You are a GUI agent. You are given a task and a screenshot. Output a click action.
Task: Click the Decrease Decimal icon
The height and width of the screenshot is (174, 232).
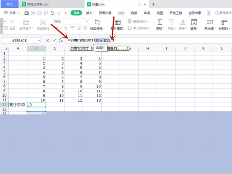[x=85, y=28]
